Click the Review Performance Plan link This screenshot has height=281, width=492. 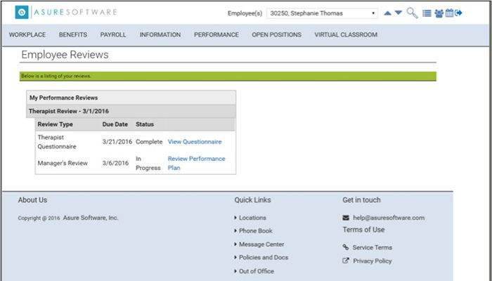click(x=196, y=163)
